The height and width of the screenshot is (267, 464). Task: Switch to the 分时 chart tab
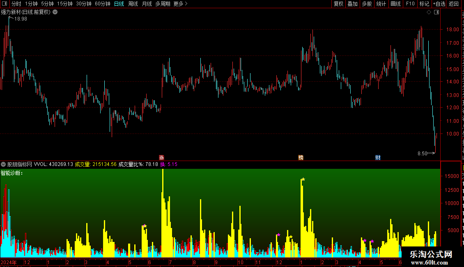click(x=16, y=4)
